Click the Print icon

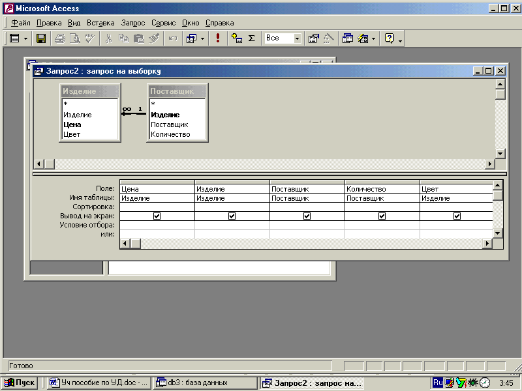60,38
